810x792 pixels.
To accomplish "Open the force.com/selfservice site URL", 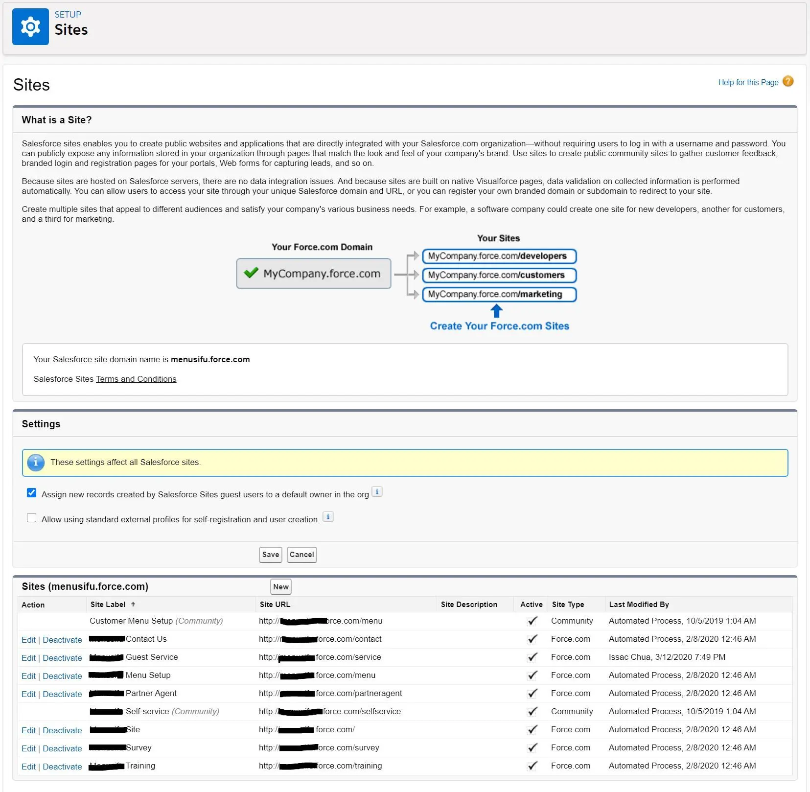I will 330,711.
